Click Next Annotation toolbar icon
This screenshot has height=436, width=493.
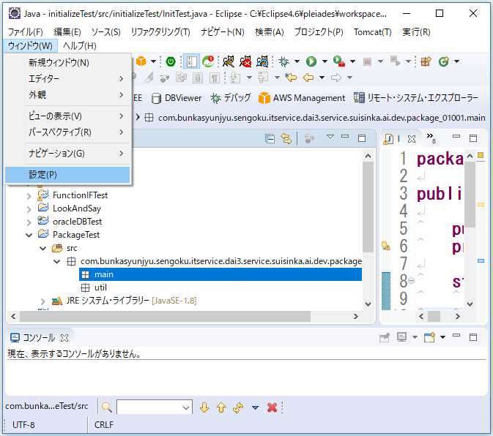(x=235, y=78)
